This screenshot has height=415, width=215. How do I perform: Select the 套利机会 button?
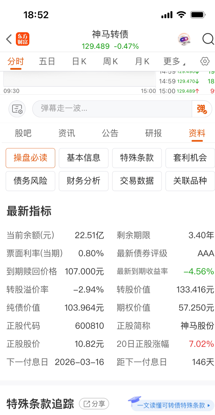[190, 158]
